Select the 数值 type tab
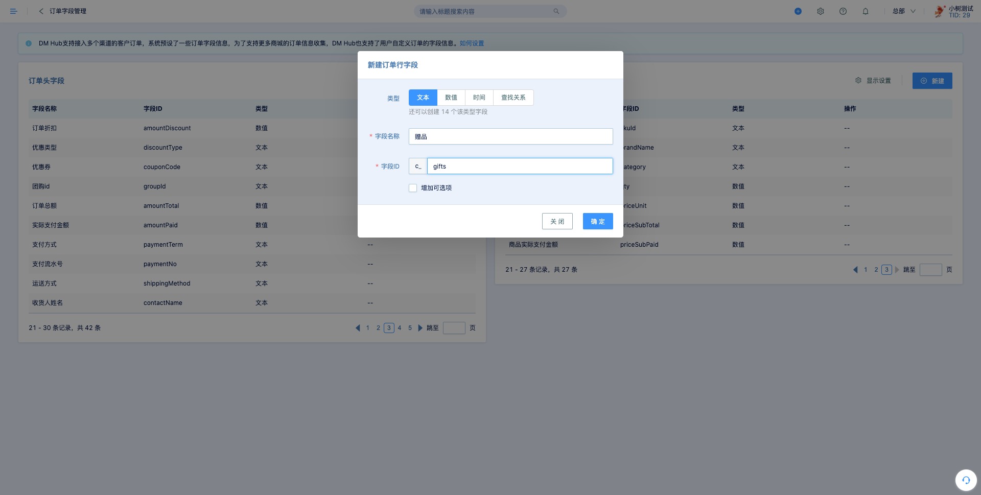 (451, 98)
